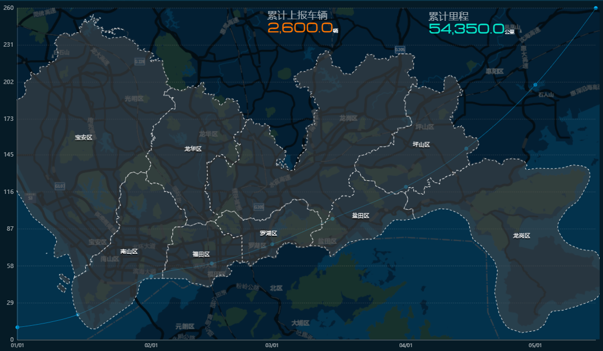603x351 pixels.
Task: Click the 01/01 x-axis label
Action: [x=17, y=346]
